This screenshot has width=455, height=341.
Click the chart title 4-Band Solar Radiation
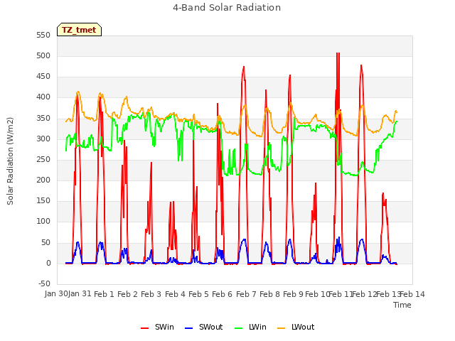(227, 8)
